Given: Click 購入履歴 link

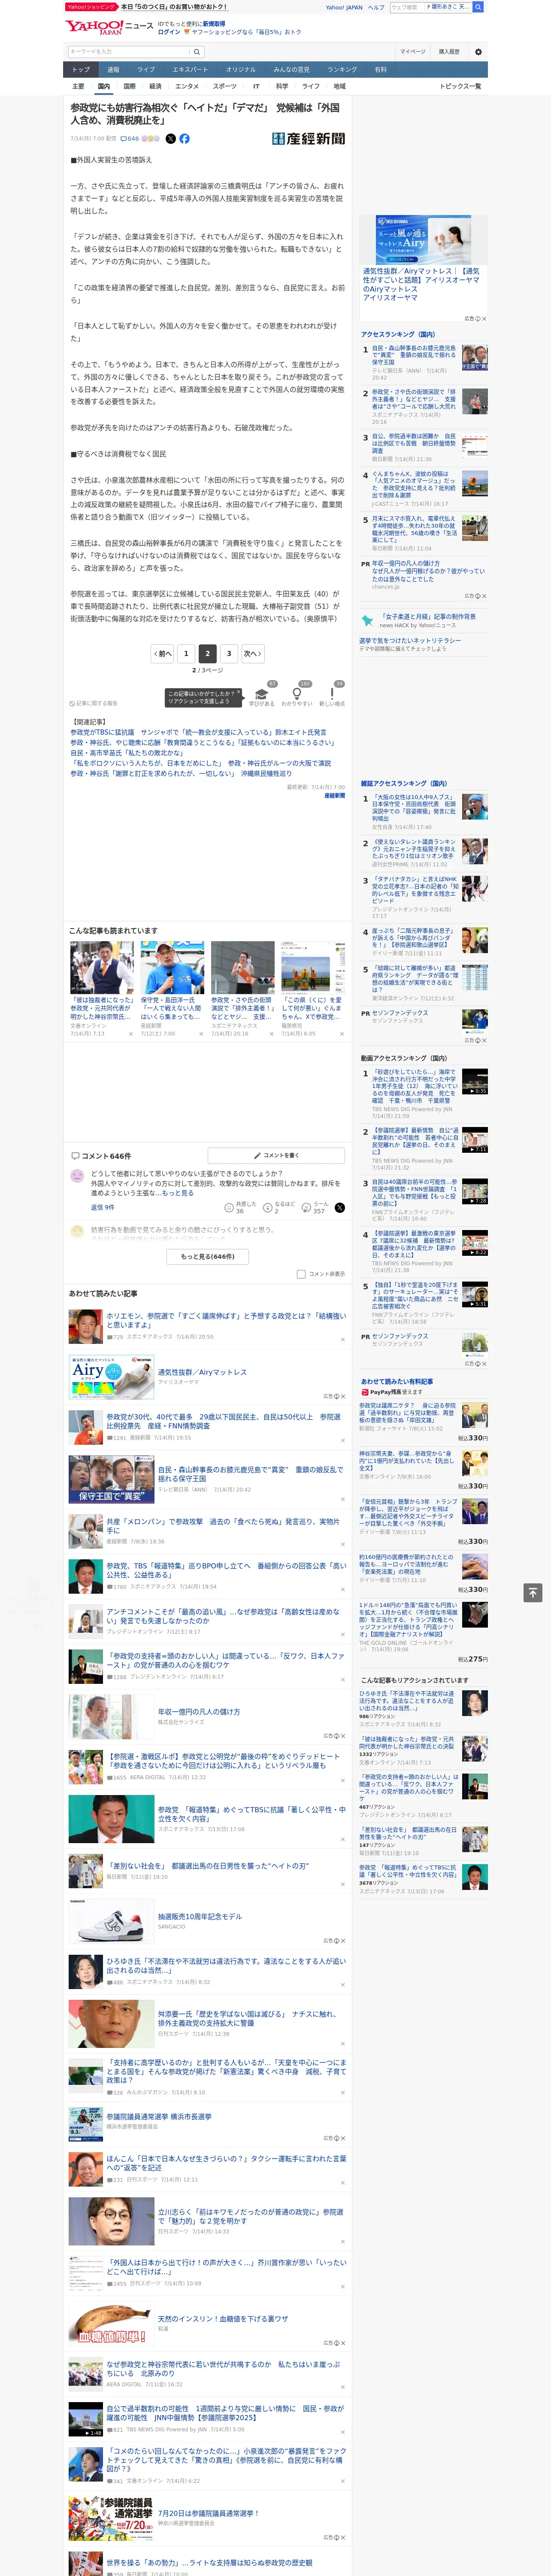Looking at the screenshot, I should (449, 51).
